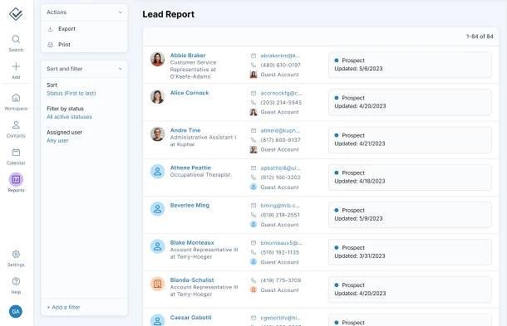The height and width of the screenshot is (326, 507).
Task: Open Prospect status card updated 3/31/2023
Action: pos(410,252)
